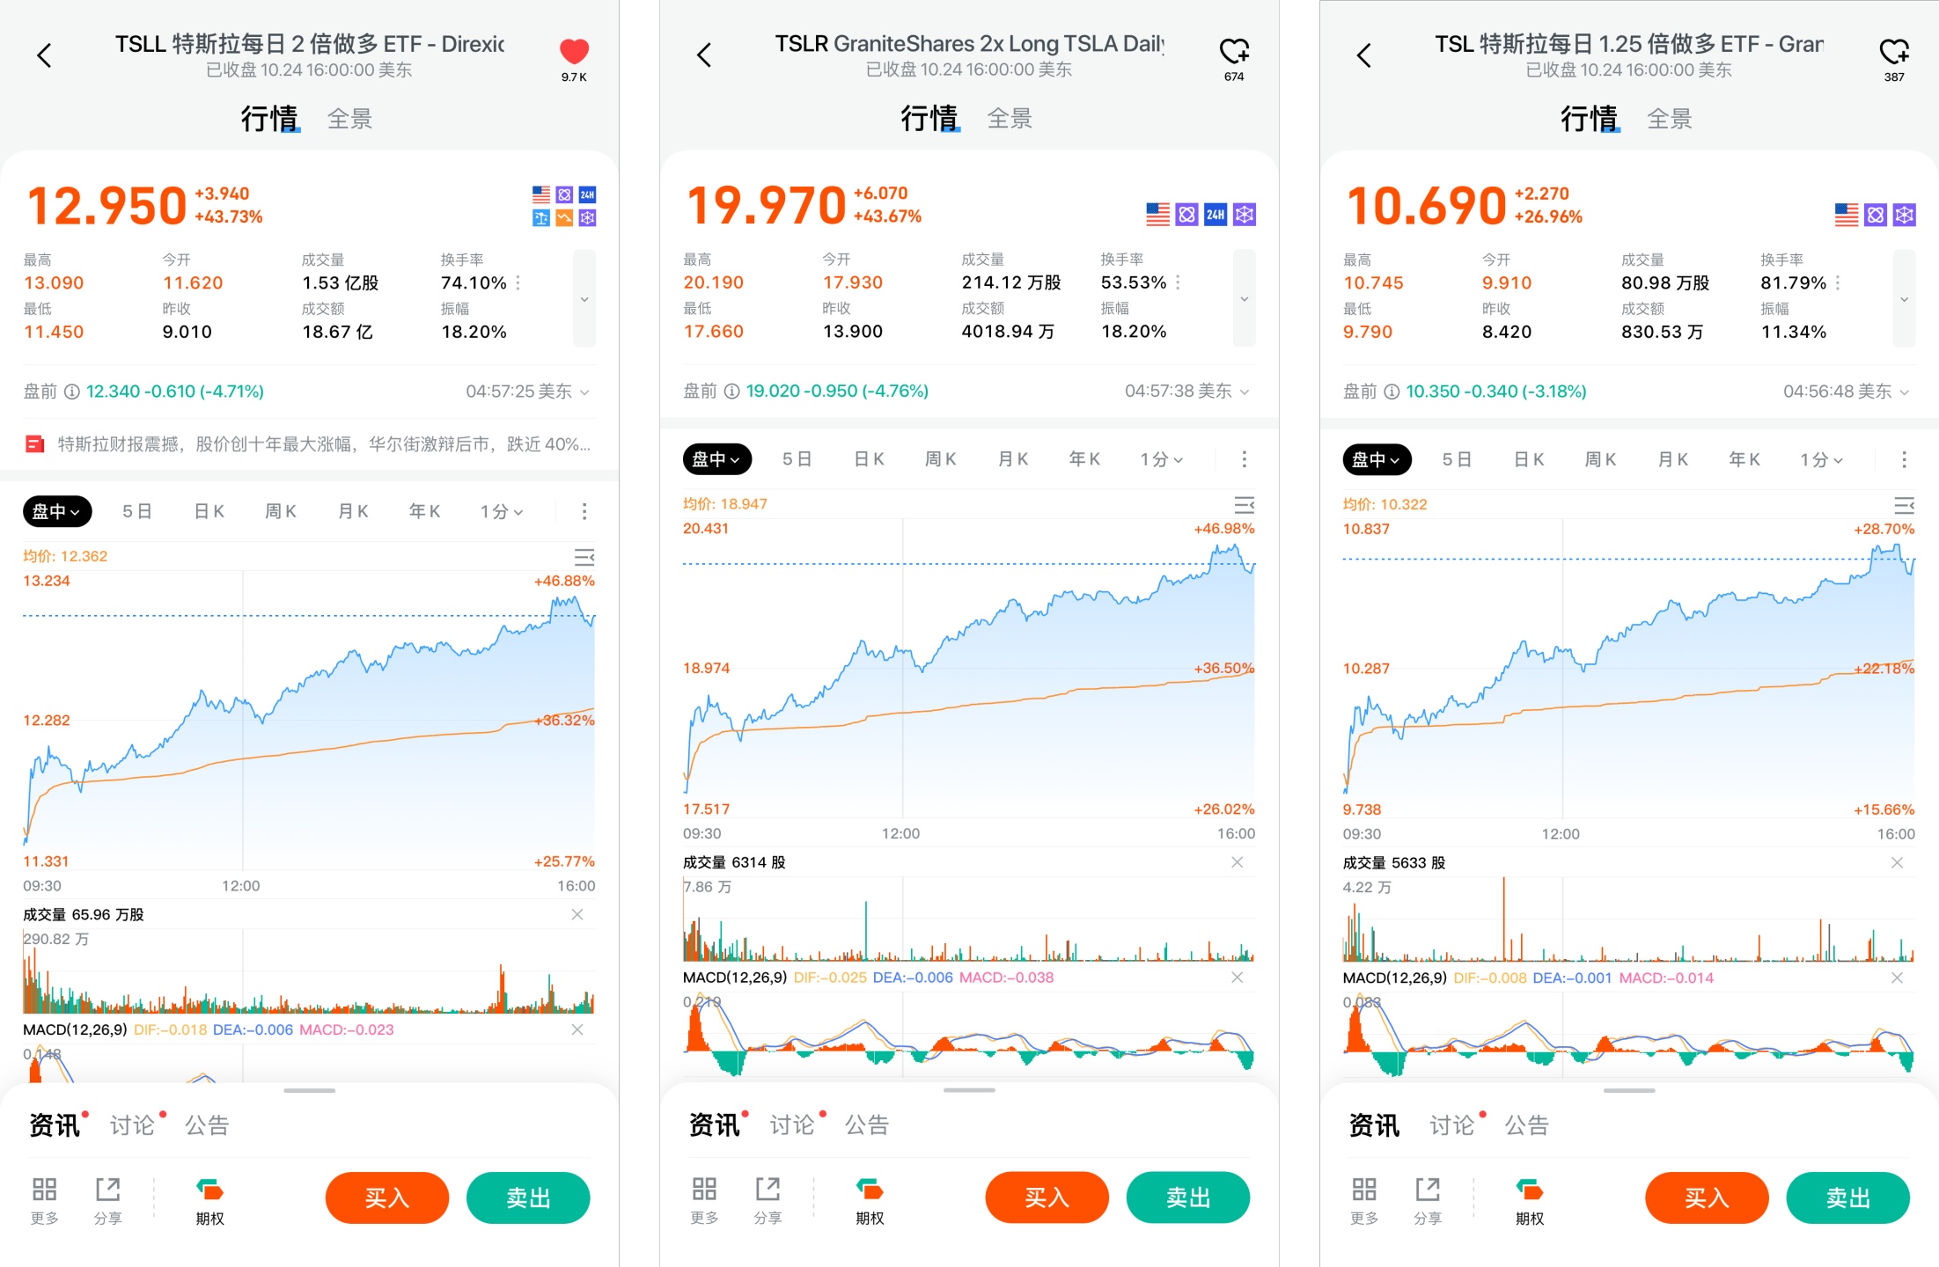Image resolution: width=1939 pixels, height=1267 pixels.
Task: Select 日K chart tab in the TSLL panel
Action: coord(209,511)
